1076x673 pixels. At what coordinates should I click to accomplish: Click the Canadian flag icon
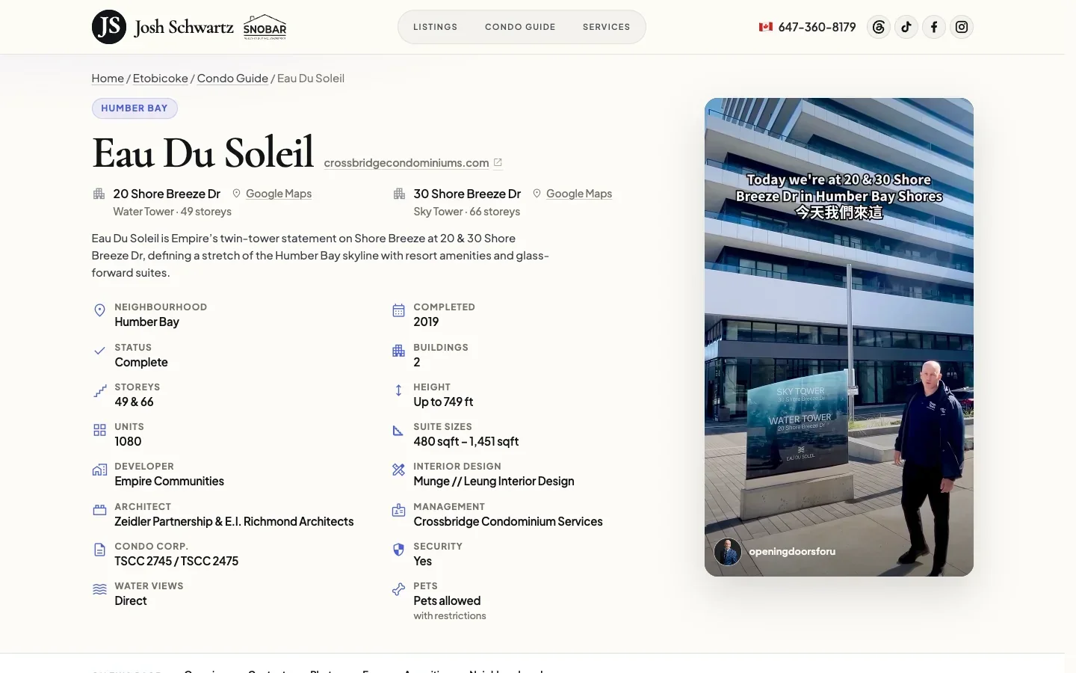click(x=766, y=27)
